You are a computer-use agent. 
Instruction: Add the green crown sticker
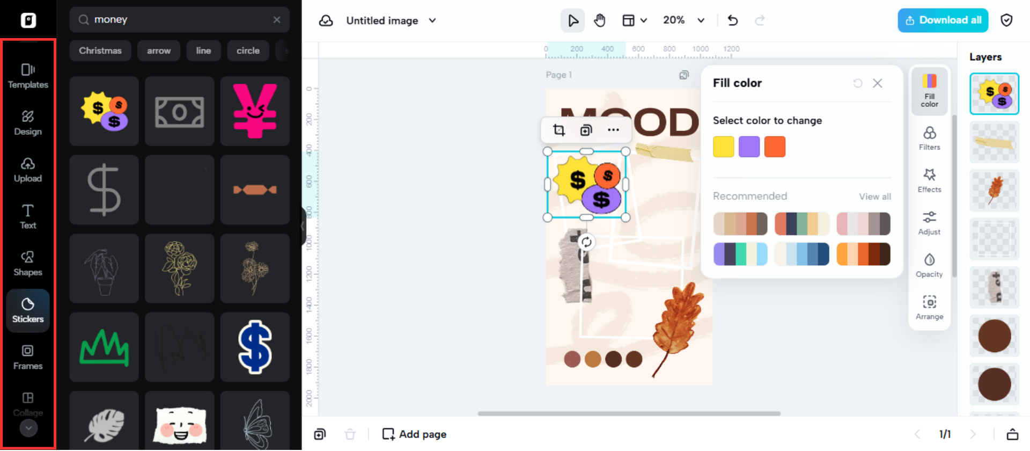pos(104,347)
